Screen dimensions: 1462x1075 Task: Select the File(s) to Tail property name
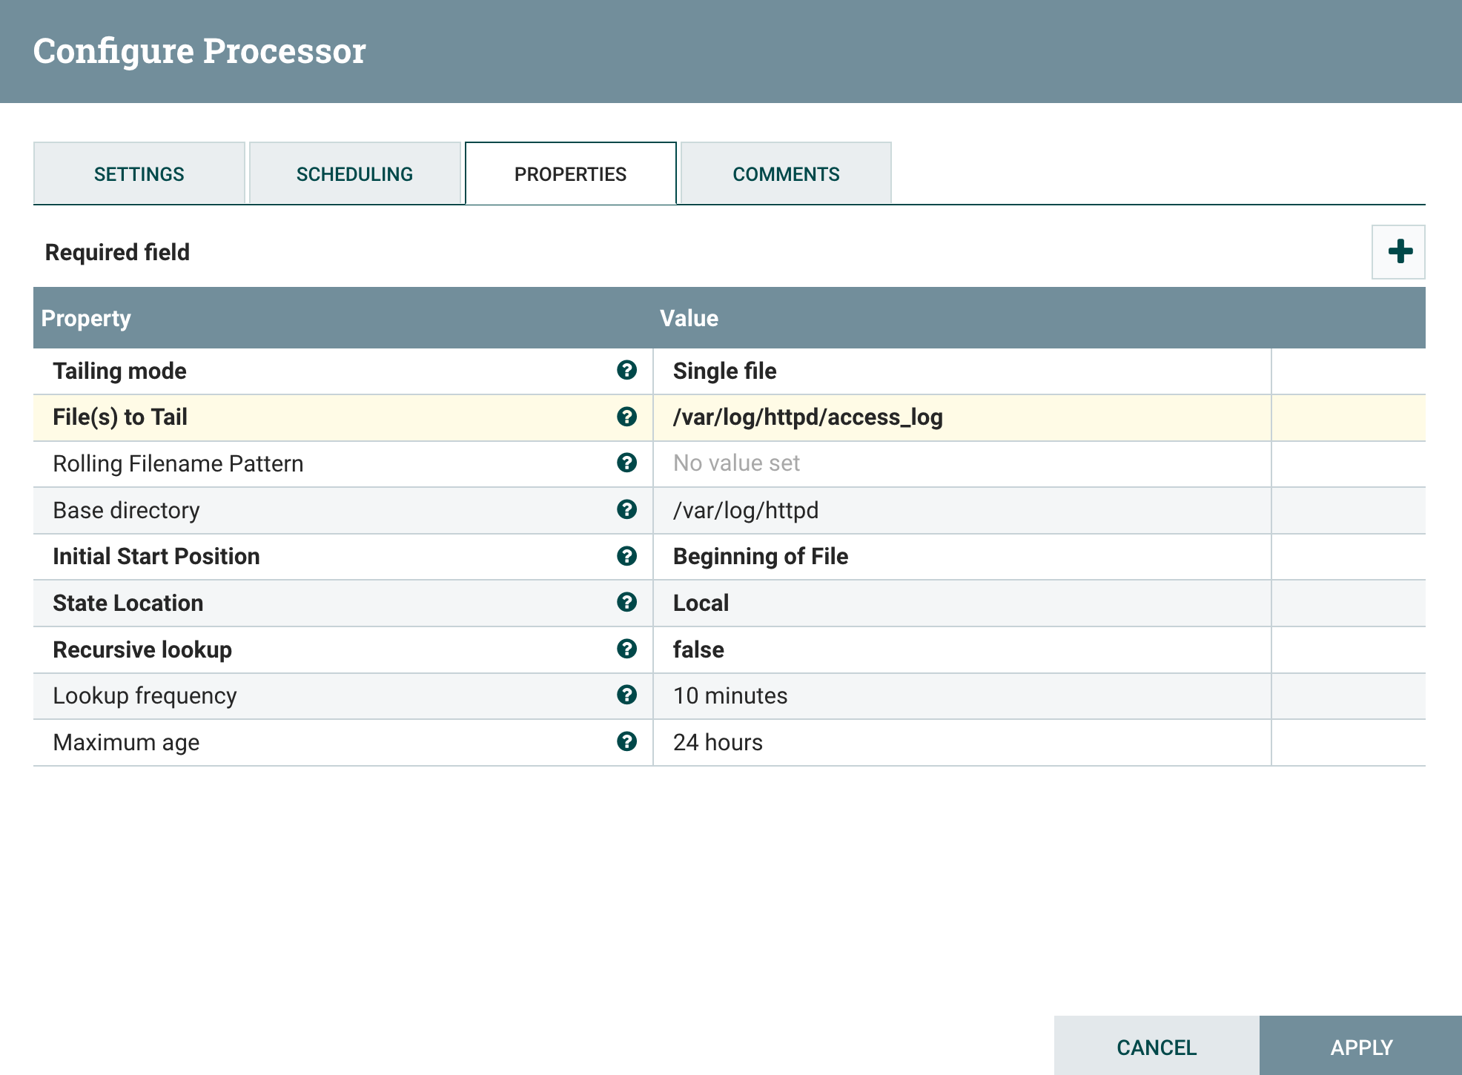(120, 417)
